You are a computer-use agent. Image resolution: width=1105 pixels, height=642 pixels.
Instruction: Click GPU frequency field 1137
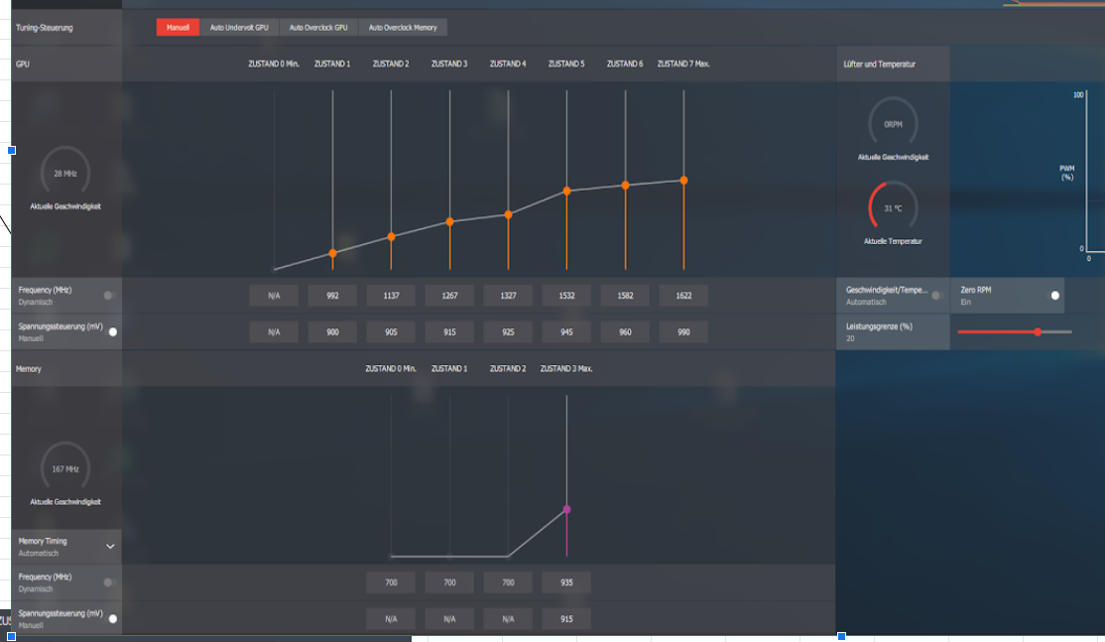pyautogui.click(x=391, y=296)
